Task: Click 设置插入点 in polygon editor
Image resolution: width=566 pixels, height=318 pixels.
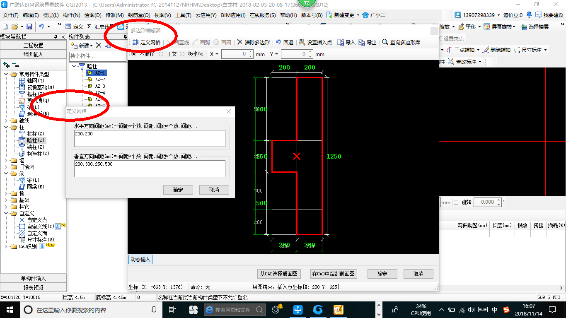Action: [x=315, y=42]
